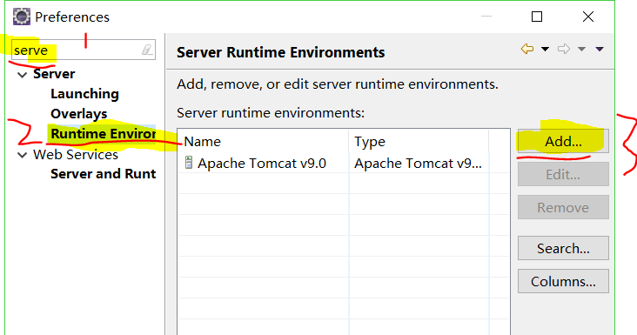Open the preferences view menu triangle
Viewport: 637px width, 335px height.
600,49
